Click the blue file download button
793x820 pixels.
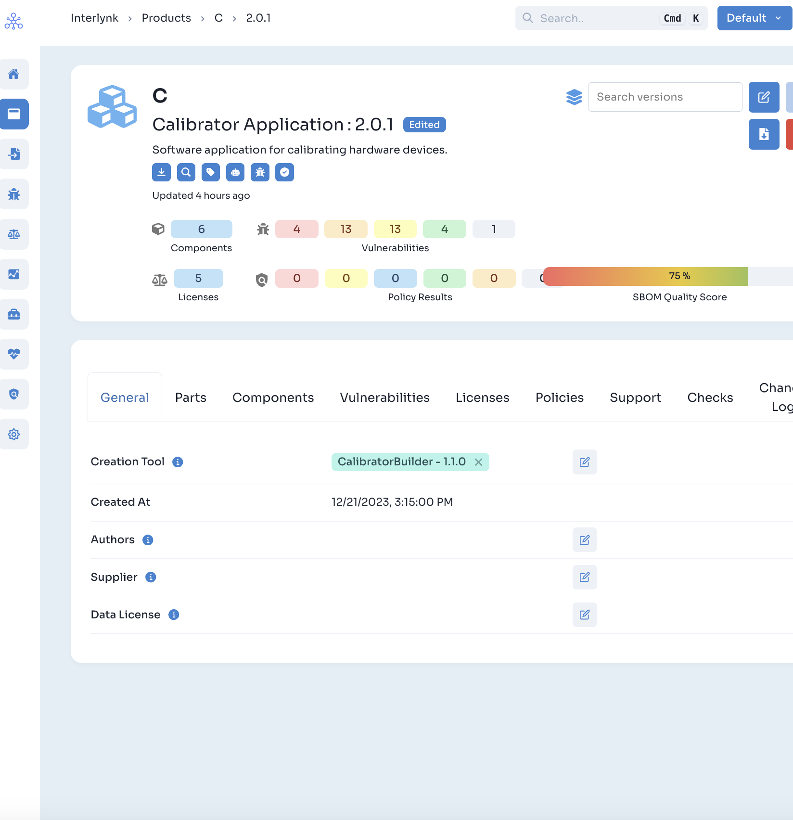[x=764, y=134]
